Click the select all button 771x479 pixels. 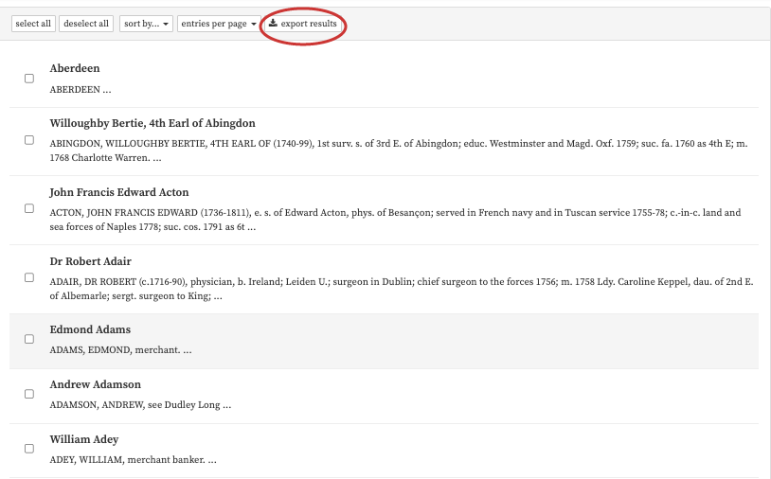[x=33, y=24]
